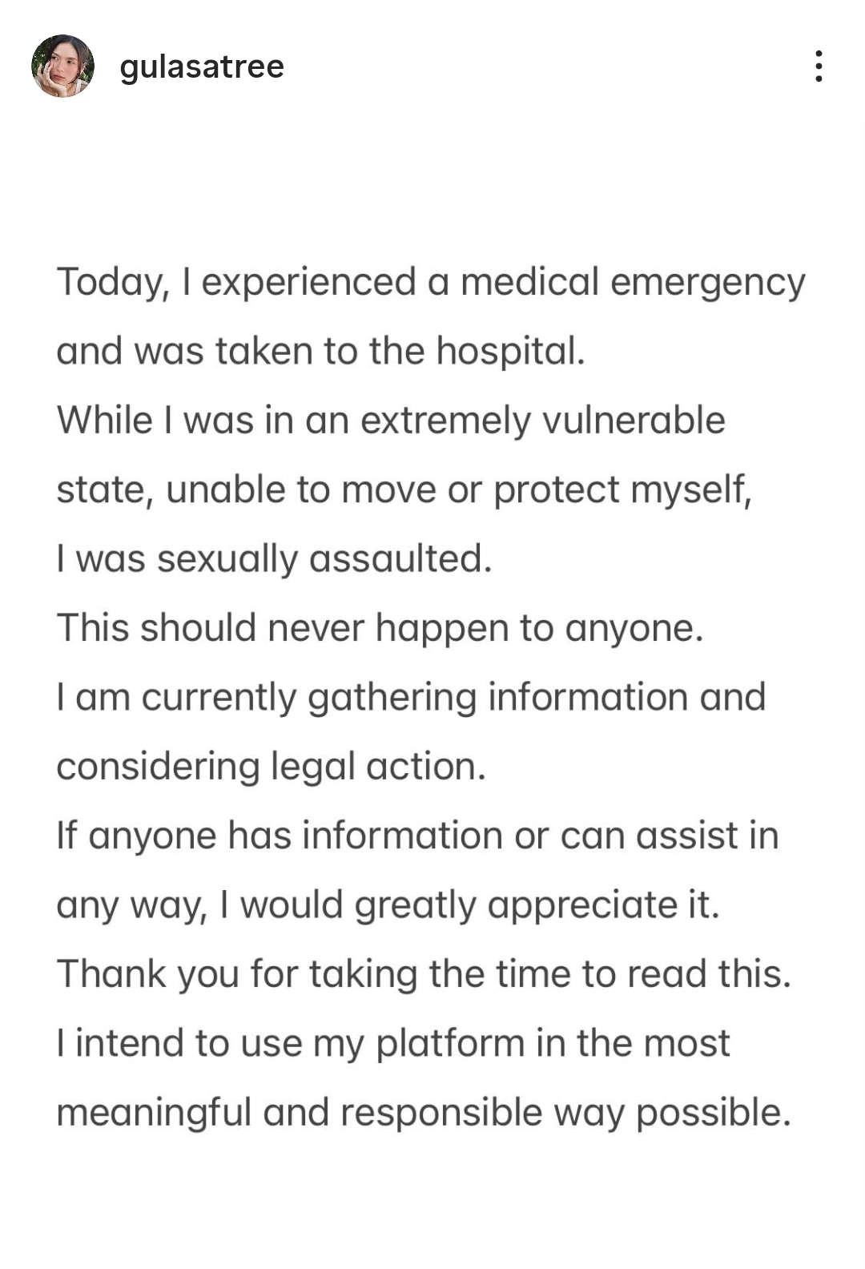The width and height of the screenshot is (865, 1269).
Task: Click the line "While I was in an extremely vulnerable"
Action: click(x=391, y=421)
